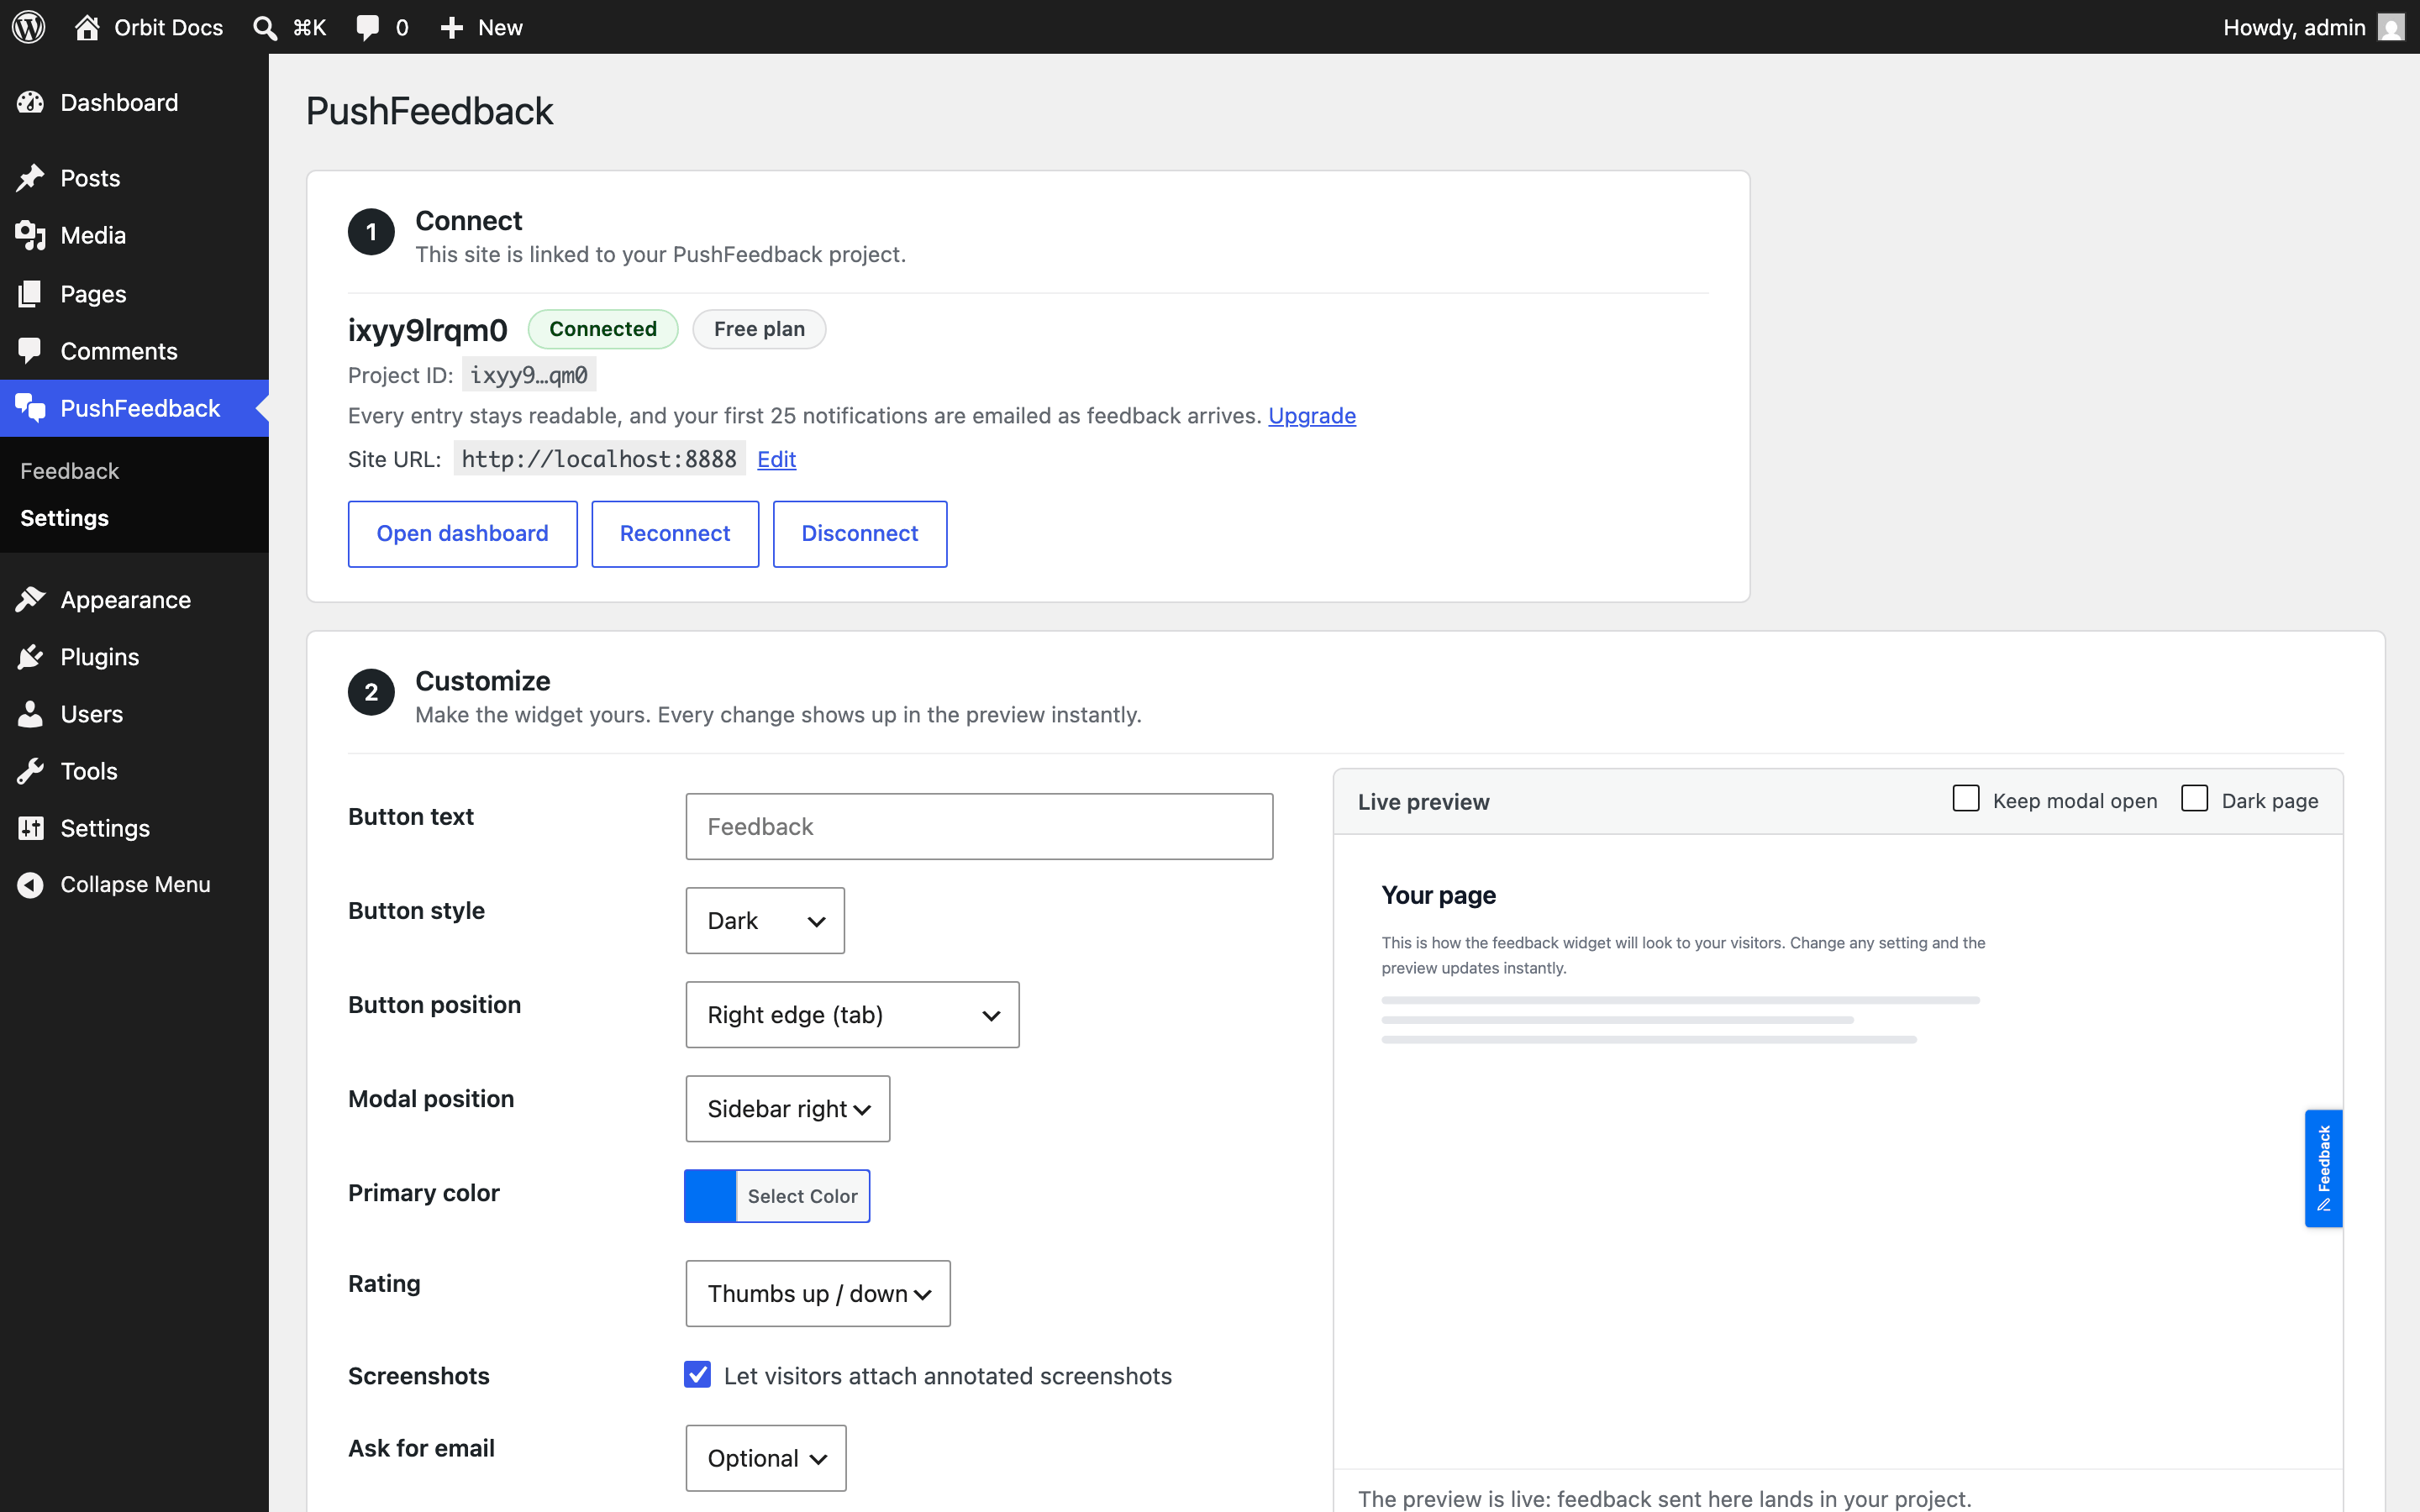Click the Orbit Docs site name
Screen dimensions: 2420x1512
168,27
